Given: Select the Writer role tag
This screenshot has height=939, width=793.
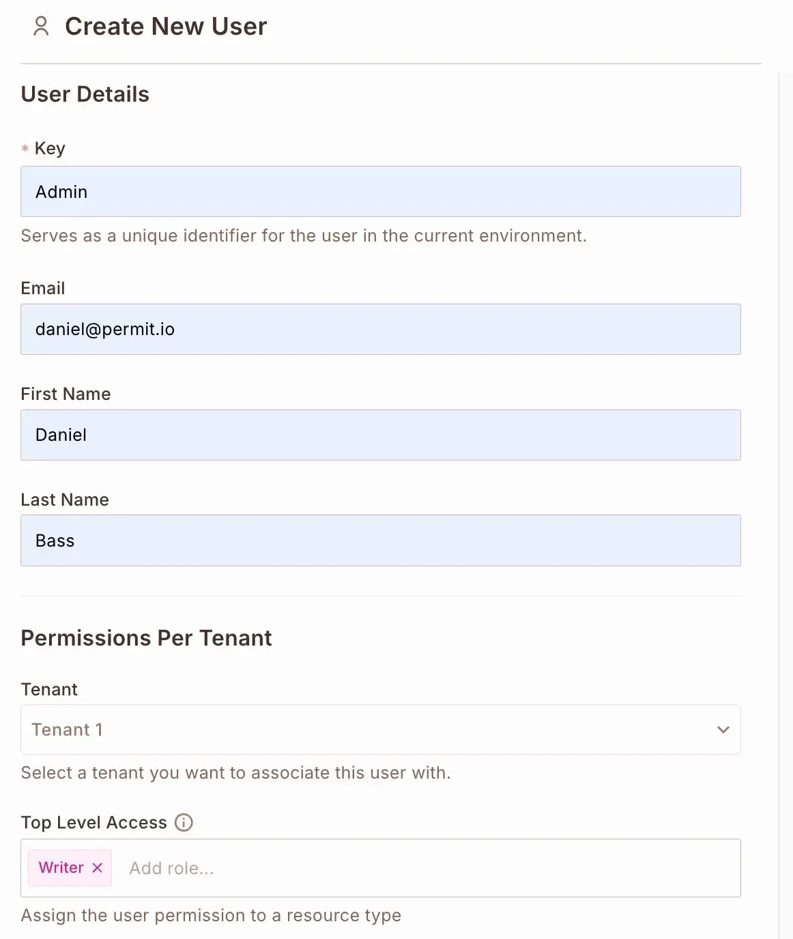Looking at the screenshot, I should pyautogui.click(x=61, y=867).
